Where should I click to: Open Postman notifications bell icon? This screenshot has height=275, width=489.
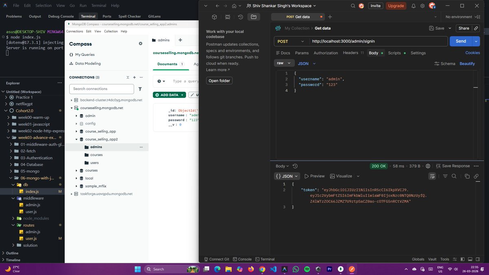click(x=413, y=6)
